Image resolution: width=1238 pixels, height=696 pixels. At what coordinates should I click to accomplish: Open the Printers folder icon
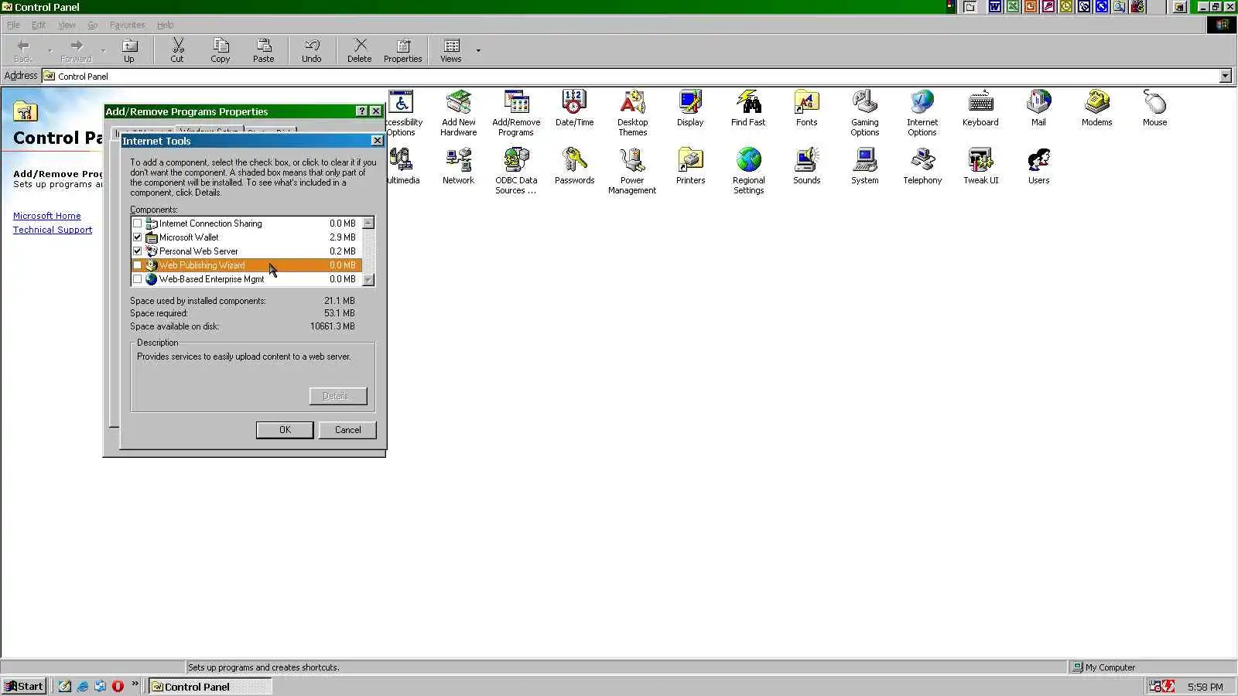[x=690, y=166]
